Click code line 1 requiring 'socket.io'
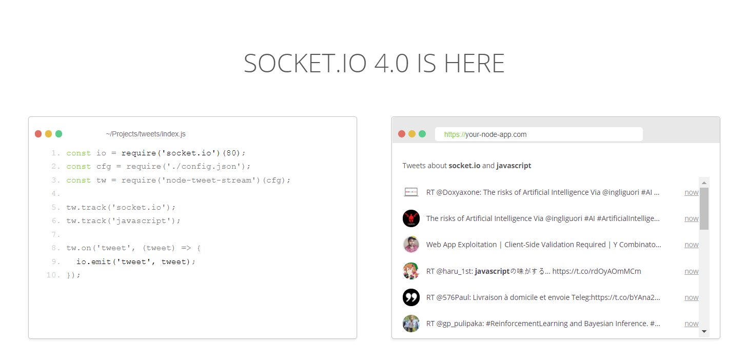Viewport: 747px width, 362px height. [x=156, y=153]
